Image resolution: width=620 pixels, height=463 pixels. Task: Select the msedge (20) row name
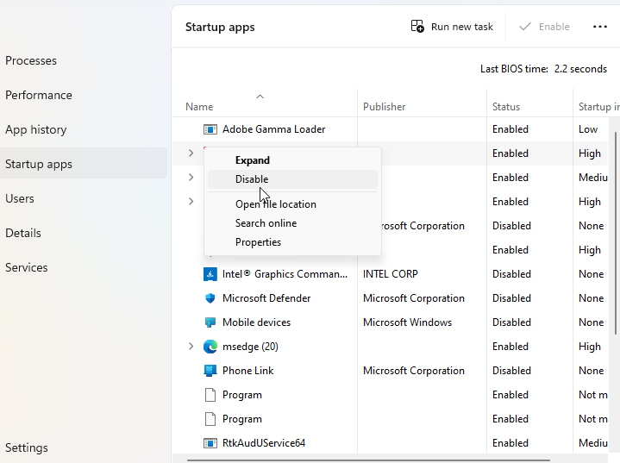250,347
